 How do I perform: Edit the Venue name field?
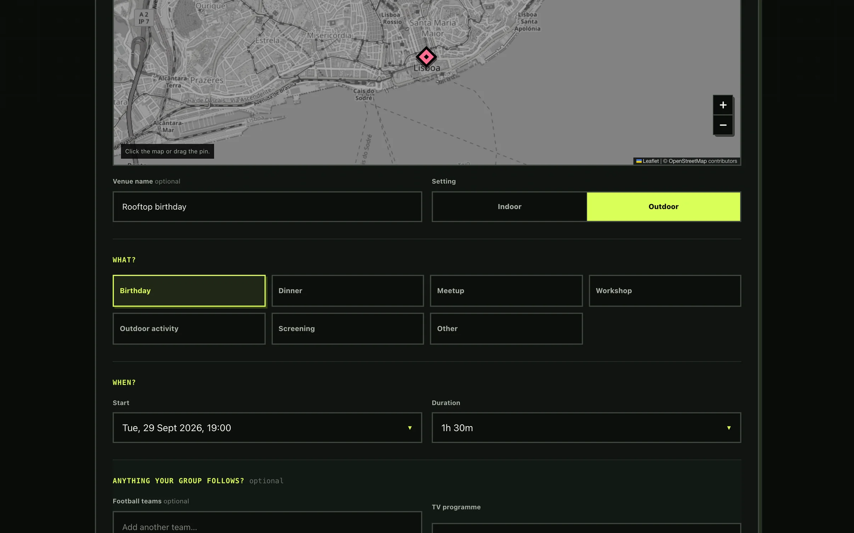point(267,207)
